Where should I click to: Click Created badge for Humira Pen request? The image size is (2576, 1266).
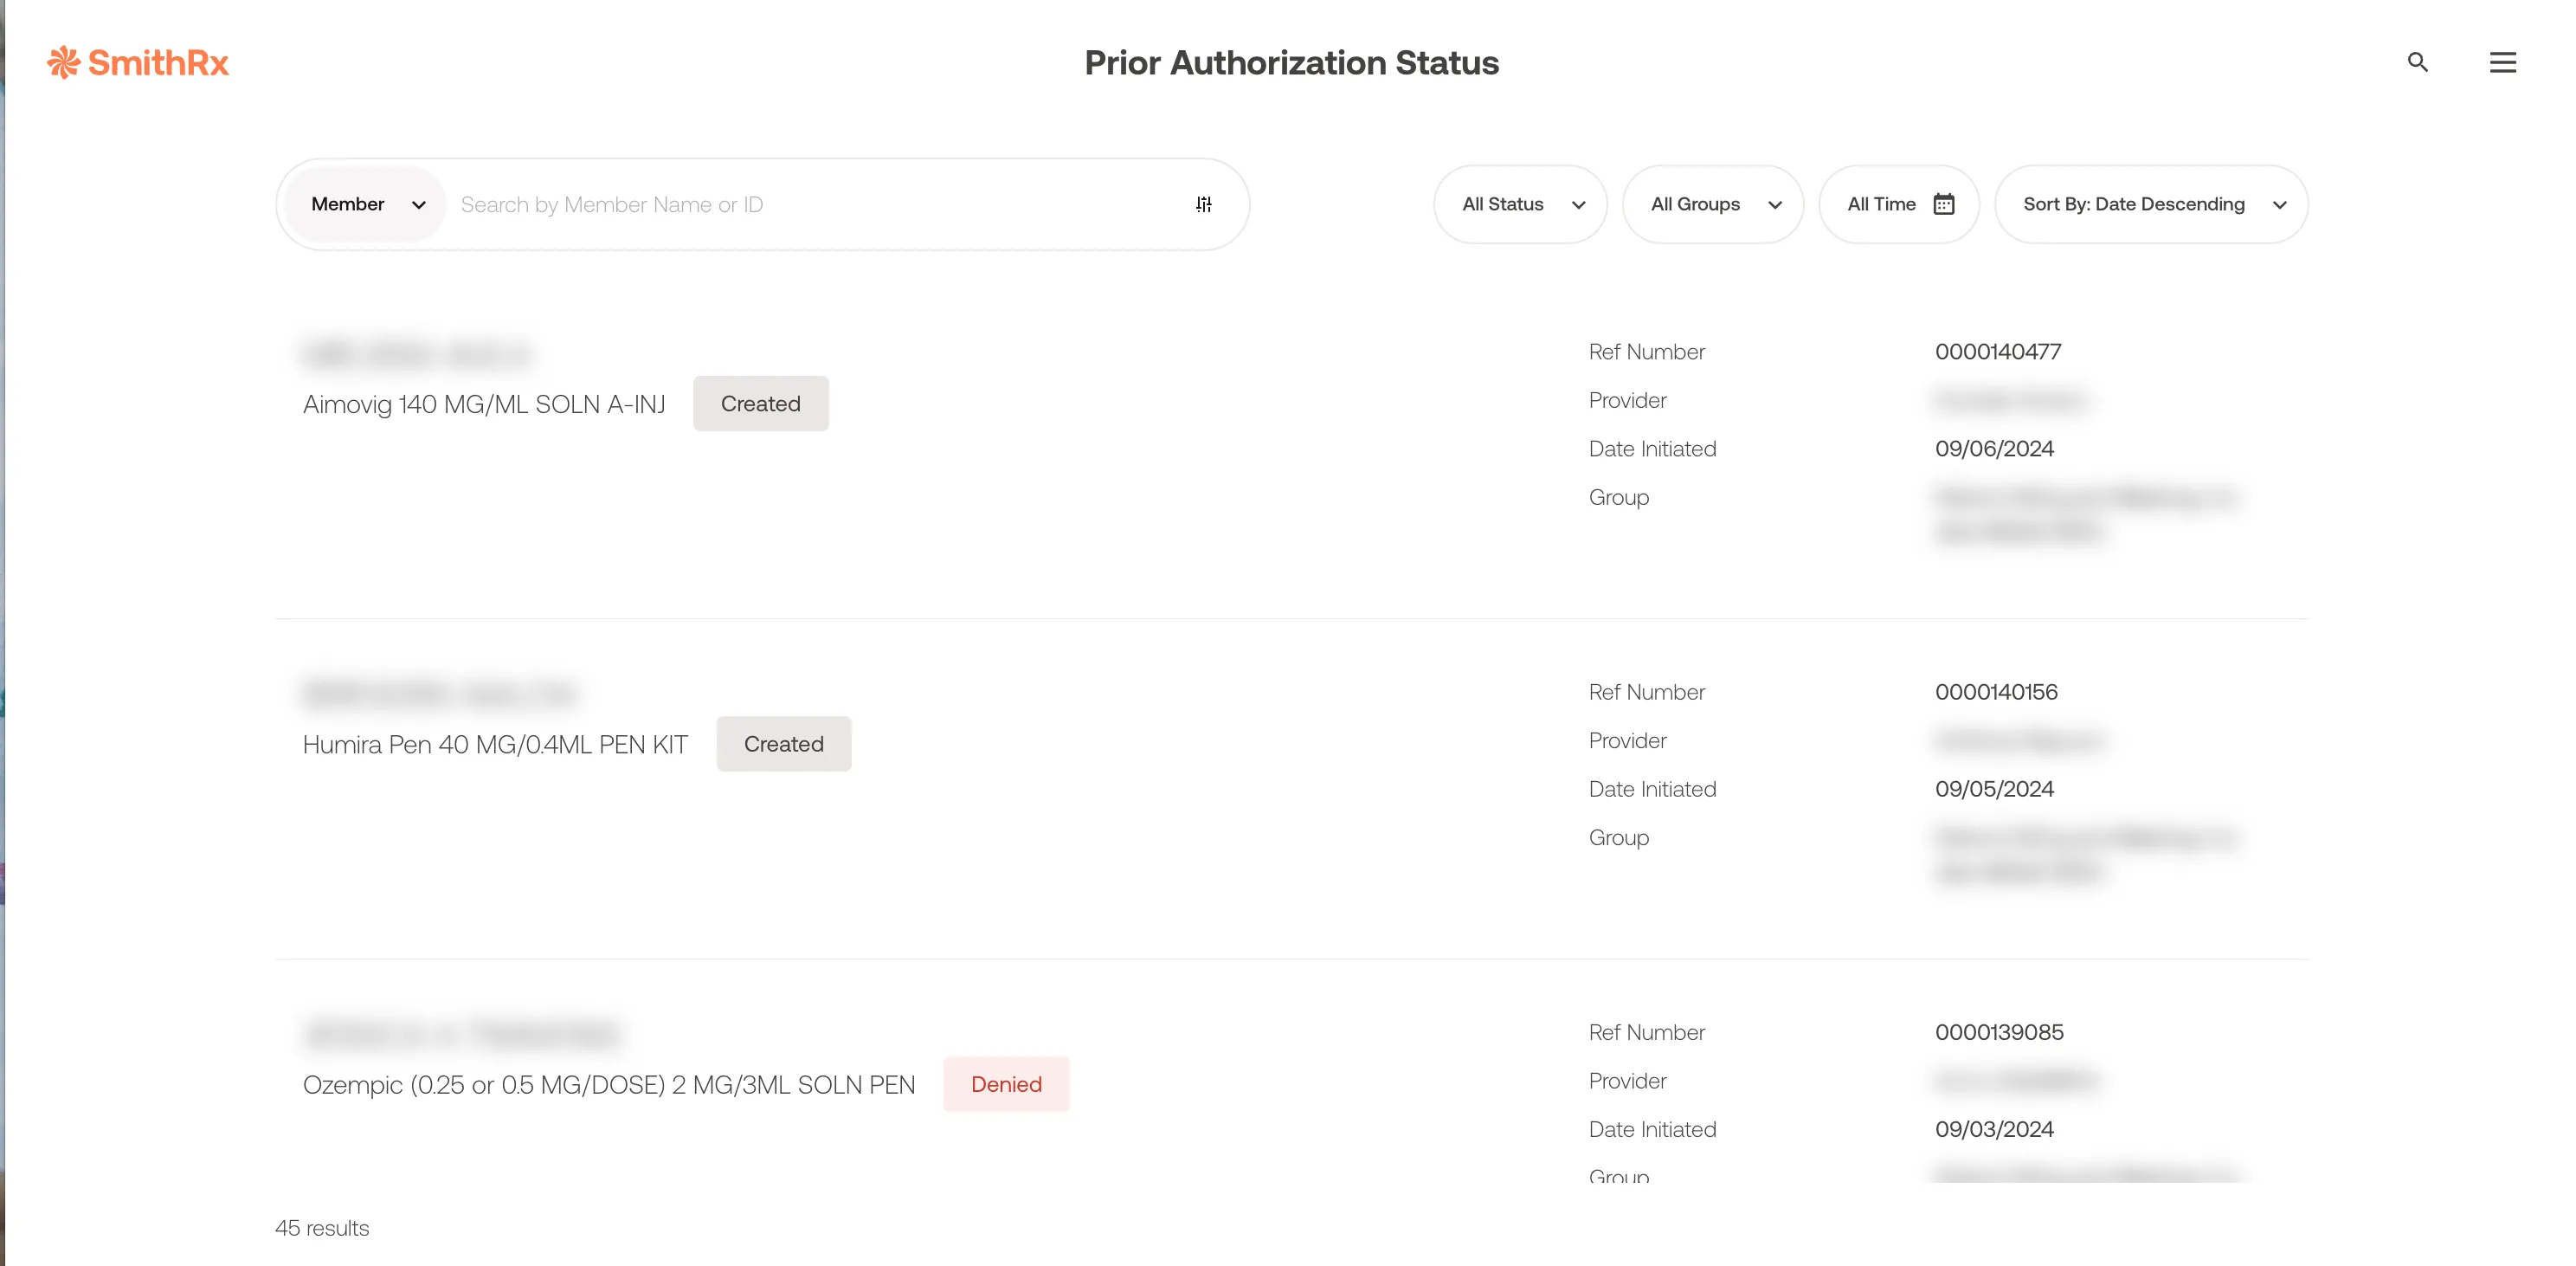[x=783, y=744]
